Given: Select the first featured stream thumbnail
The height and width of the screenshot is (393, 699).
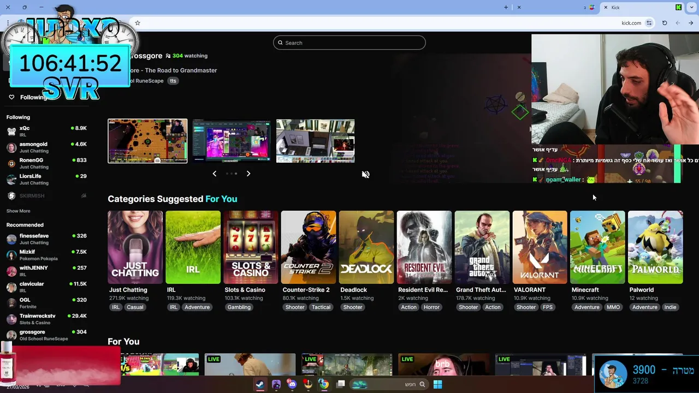Looking at the screenshot, I should point(147,141).
